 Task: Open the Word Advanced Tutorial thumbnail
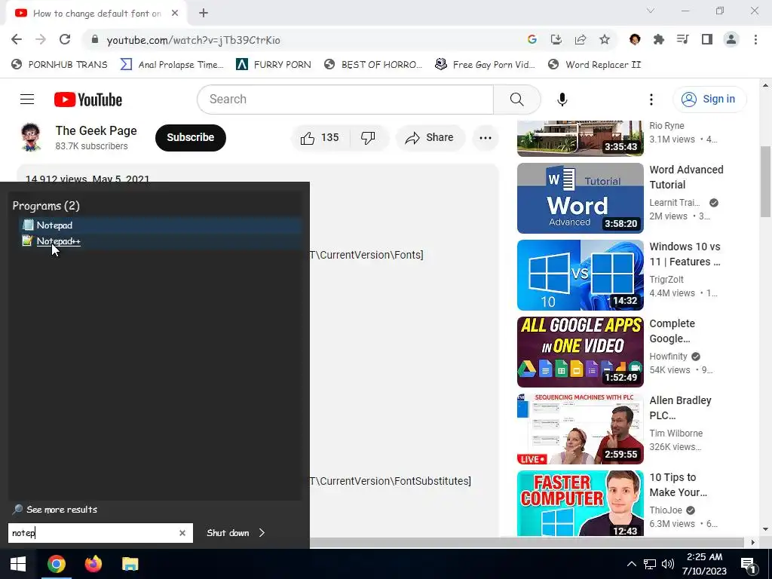pyautogui.click(x=580, y=198)
